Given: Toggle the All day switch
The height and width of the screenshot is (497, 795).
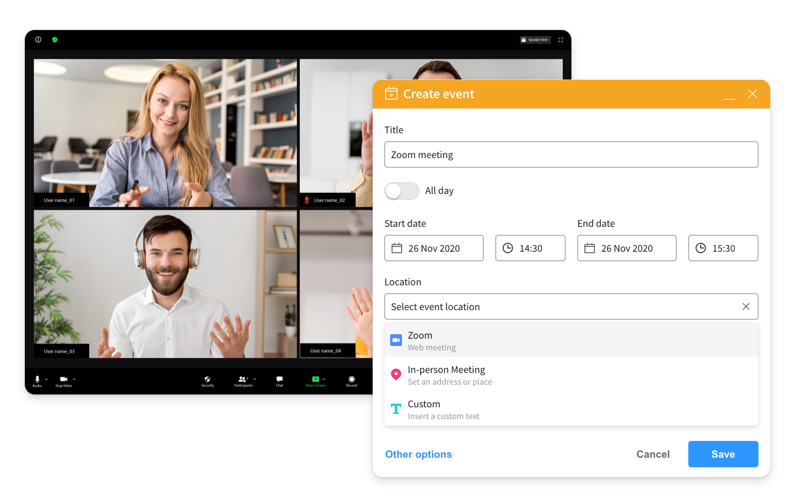Looking at the screenshot, I should 401,191.
